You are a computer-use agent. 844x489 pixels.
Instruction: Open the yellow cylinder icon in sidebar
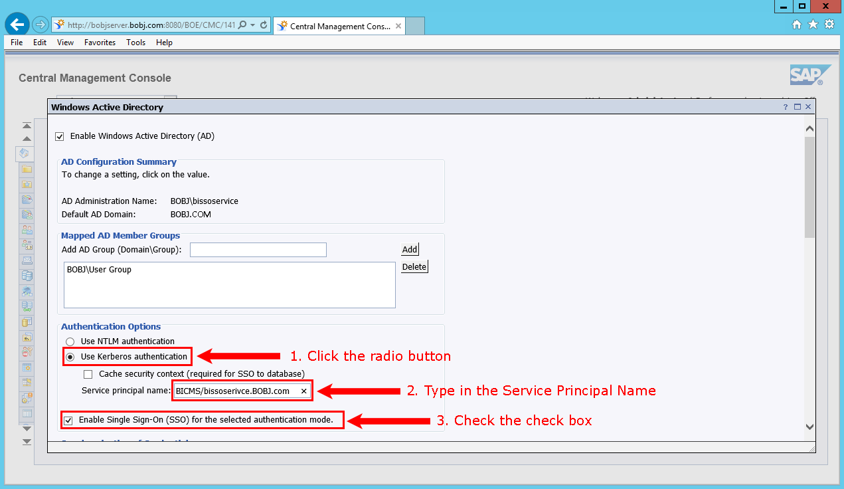27,322
